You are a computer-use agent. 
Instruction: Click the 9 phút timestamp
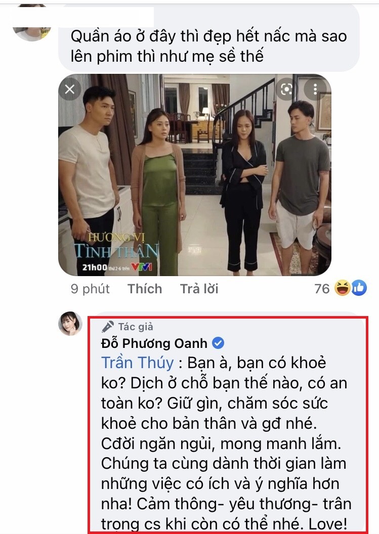tap(90, 289)
